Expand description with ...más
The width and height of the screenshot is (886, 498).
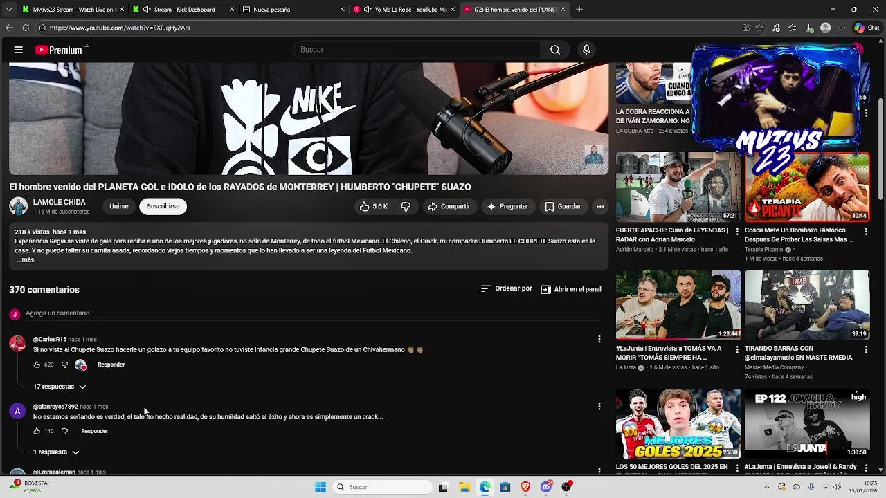tap(25, 260)
